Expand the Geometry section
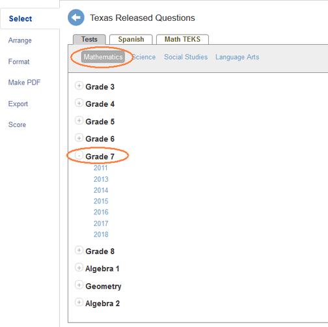Viewport: 328px width, 327px height. click(x=79, y=285)
